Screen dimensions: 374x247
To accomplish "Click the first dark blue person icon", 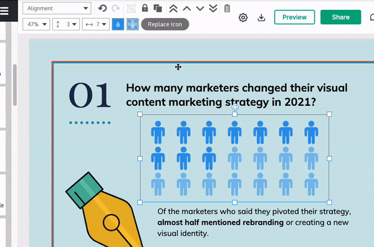I will pos(158,133).
